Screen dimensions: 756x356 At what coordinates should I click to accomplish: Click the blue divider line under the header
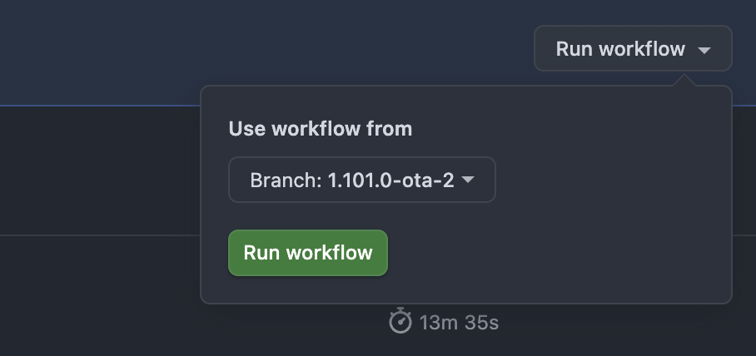(x=100, y=106)
